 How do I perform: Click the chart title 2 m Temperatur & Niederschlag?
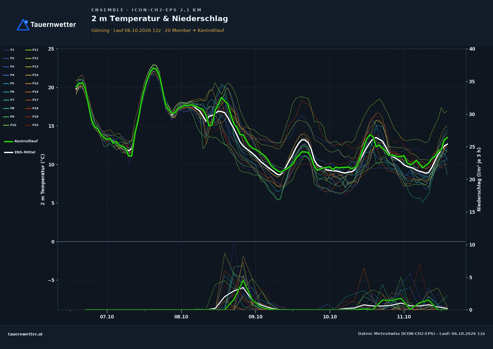[160, 19]
